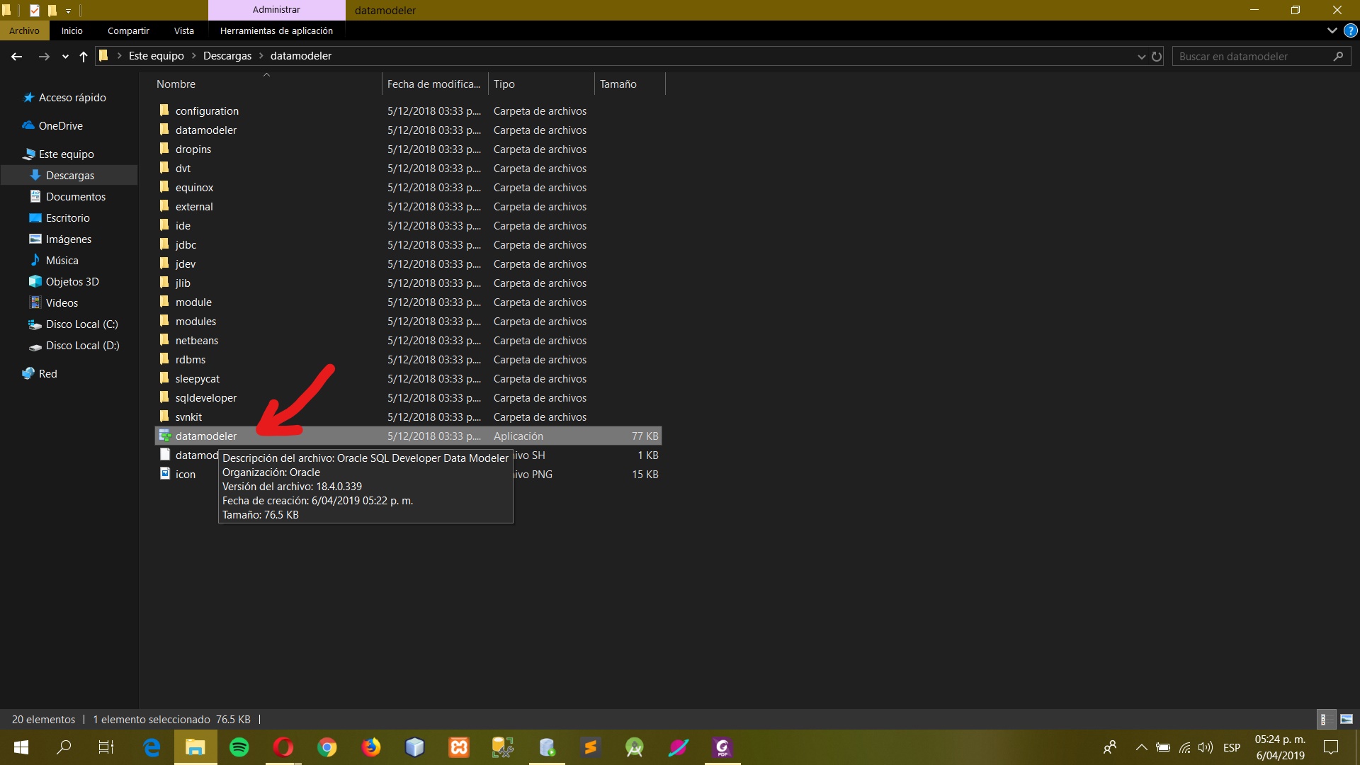Switch to details view layout
The image size is (1360, 765).
[1324, 719]
